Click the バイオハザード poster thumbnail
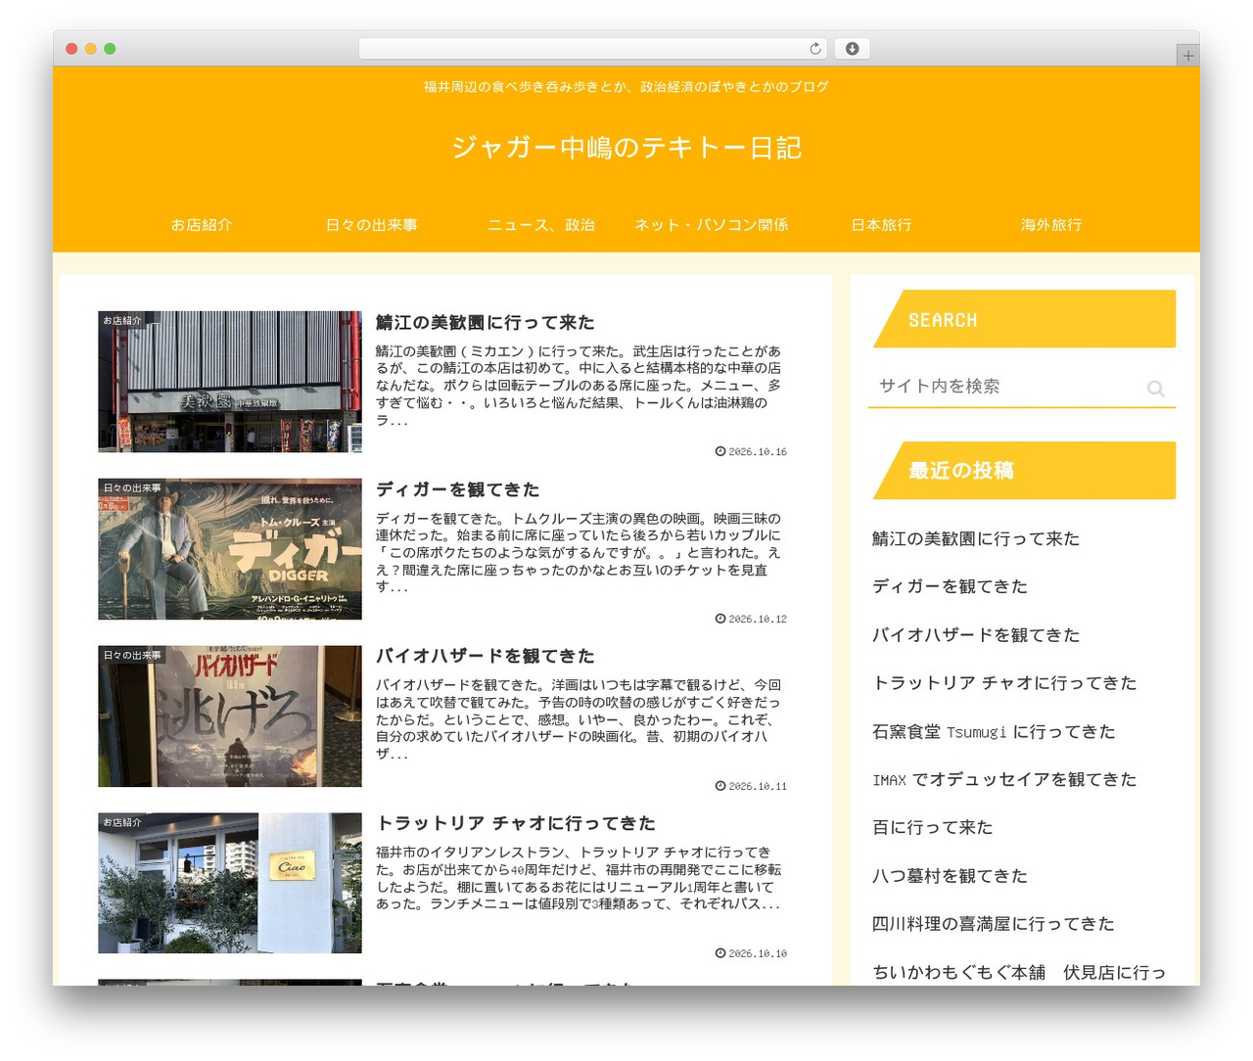Screen dimensions: 1253x1061 (230, 716)
